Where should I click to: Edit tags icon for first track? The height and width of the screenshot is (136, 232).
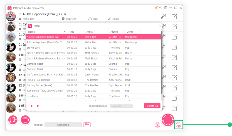[174, 17]
